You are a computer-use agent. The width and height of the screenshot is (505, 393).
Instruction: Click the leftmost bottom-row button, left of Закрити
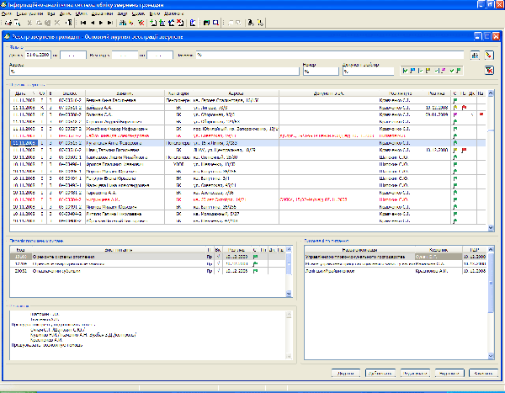(x=344, y=372)
